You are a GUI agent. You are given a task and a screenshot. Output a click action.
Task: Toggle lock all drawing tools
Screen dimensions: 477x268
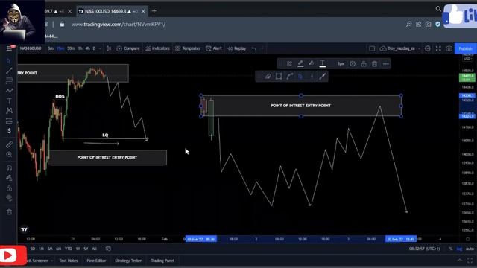tap(9, 188)
